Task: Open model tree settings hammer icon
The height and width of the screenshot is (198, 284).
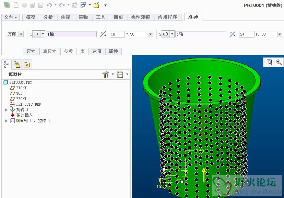Action: pyautogui.click(x=106, y=74)
